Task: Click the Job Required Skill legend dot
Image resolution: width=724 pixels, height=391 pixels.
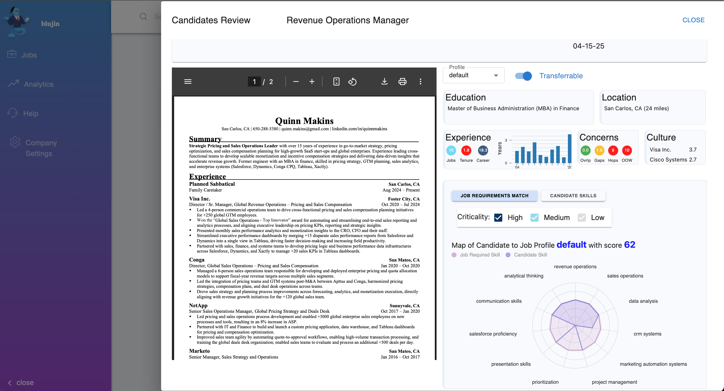Action: [x=454, y=255]
